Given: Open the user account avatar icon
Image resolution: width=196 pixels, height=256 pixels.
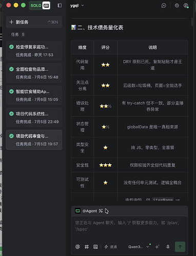Looking at the screenshot, I should (186, 6).
